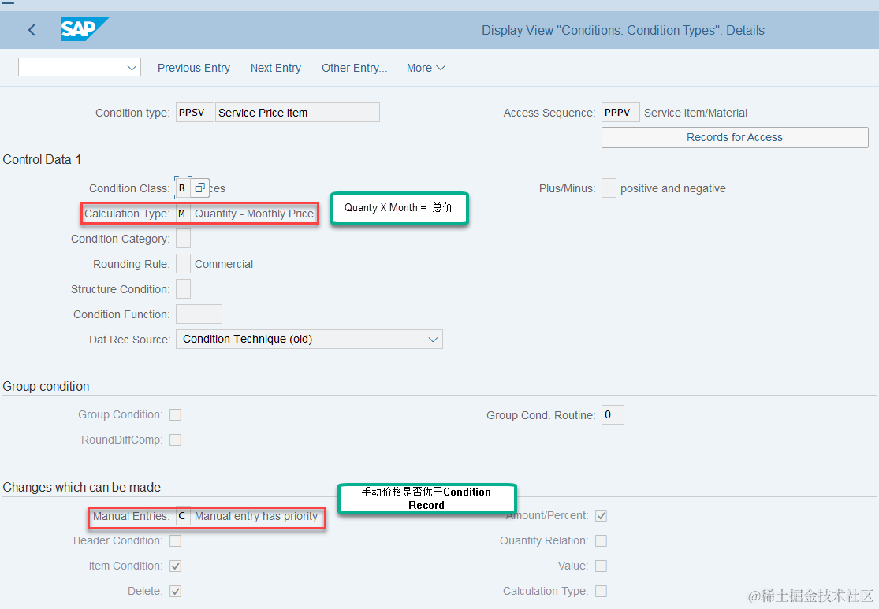Screen dimensions: 879x609
Task: Click Condition Category field
Action: (x=183, y=239)
